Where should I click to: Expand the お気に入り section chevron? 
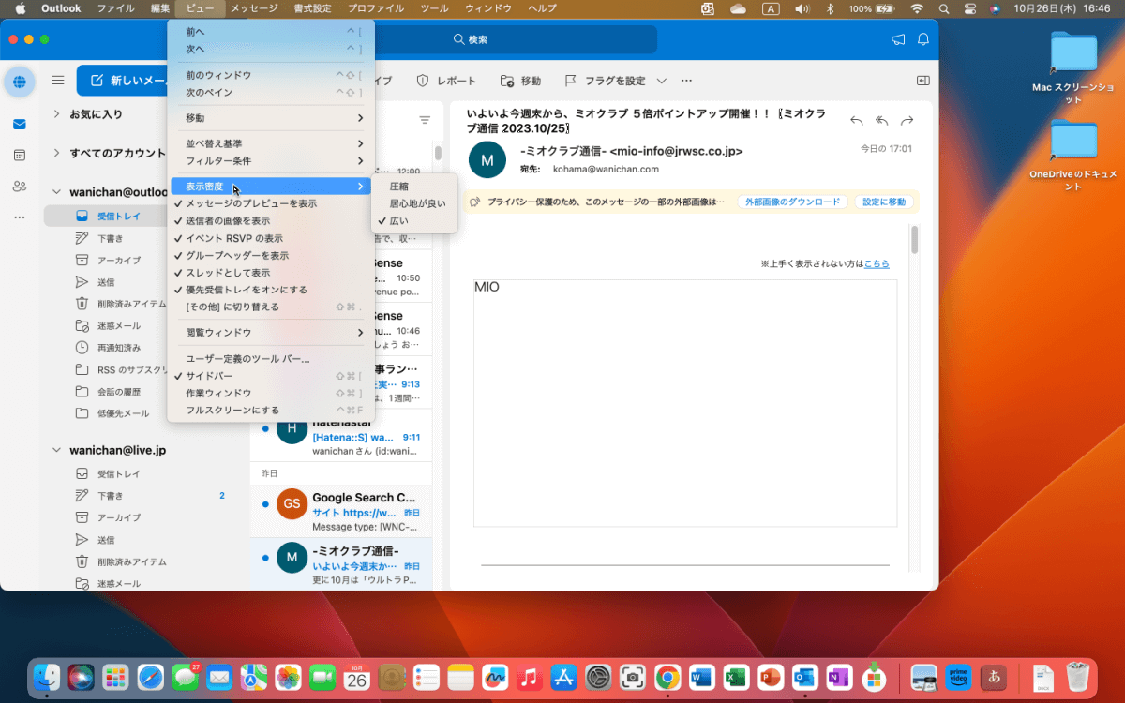point(56,114)
